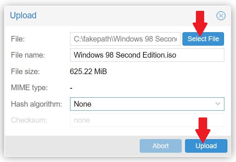Click the MIME type: label
Screen dimensions: 236x162
[x=29, y=88]
